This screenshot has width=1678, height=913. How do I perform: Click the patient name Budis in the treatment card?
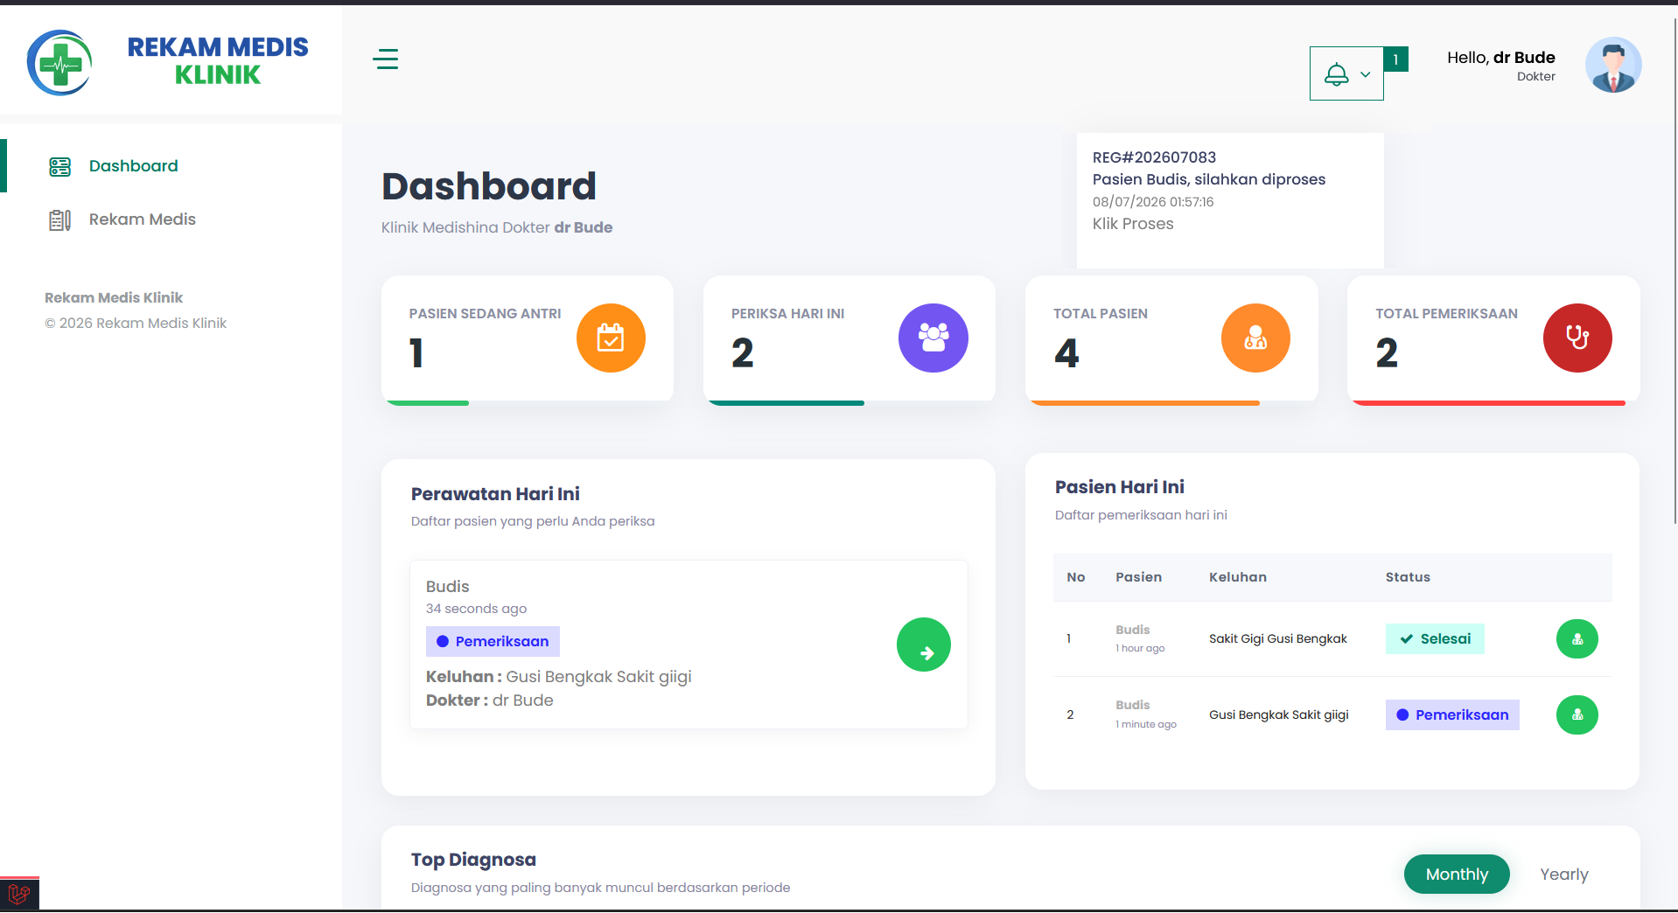tap(448, 587)
